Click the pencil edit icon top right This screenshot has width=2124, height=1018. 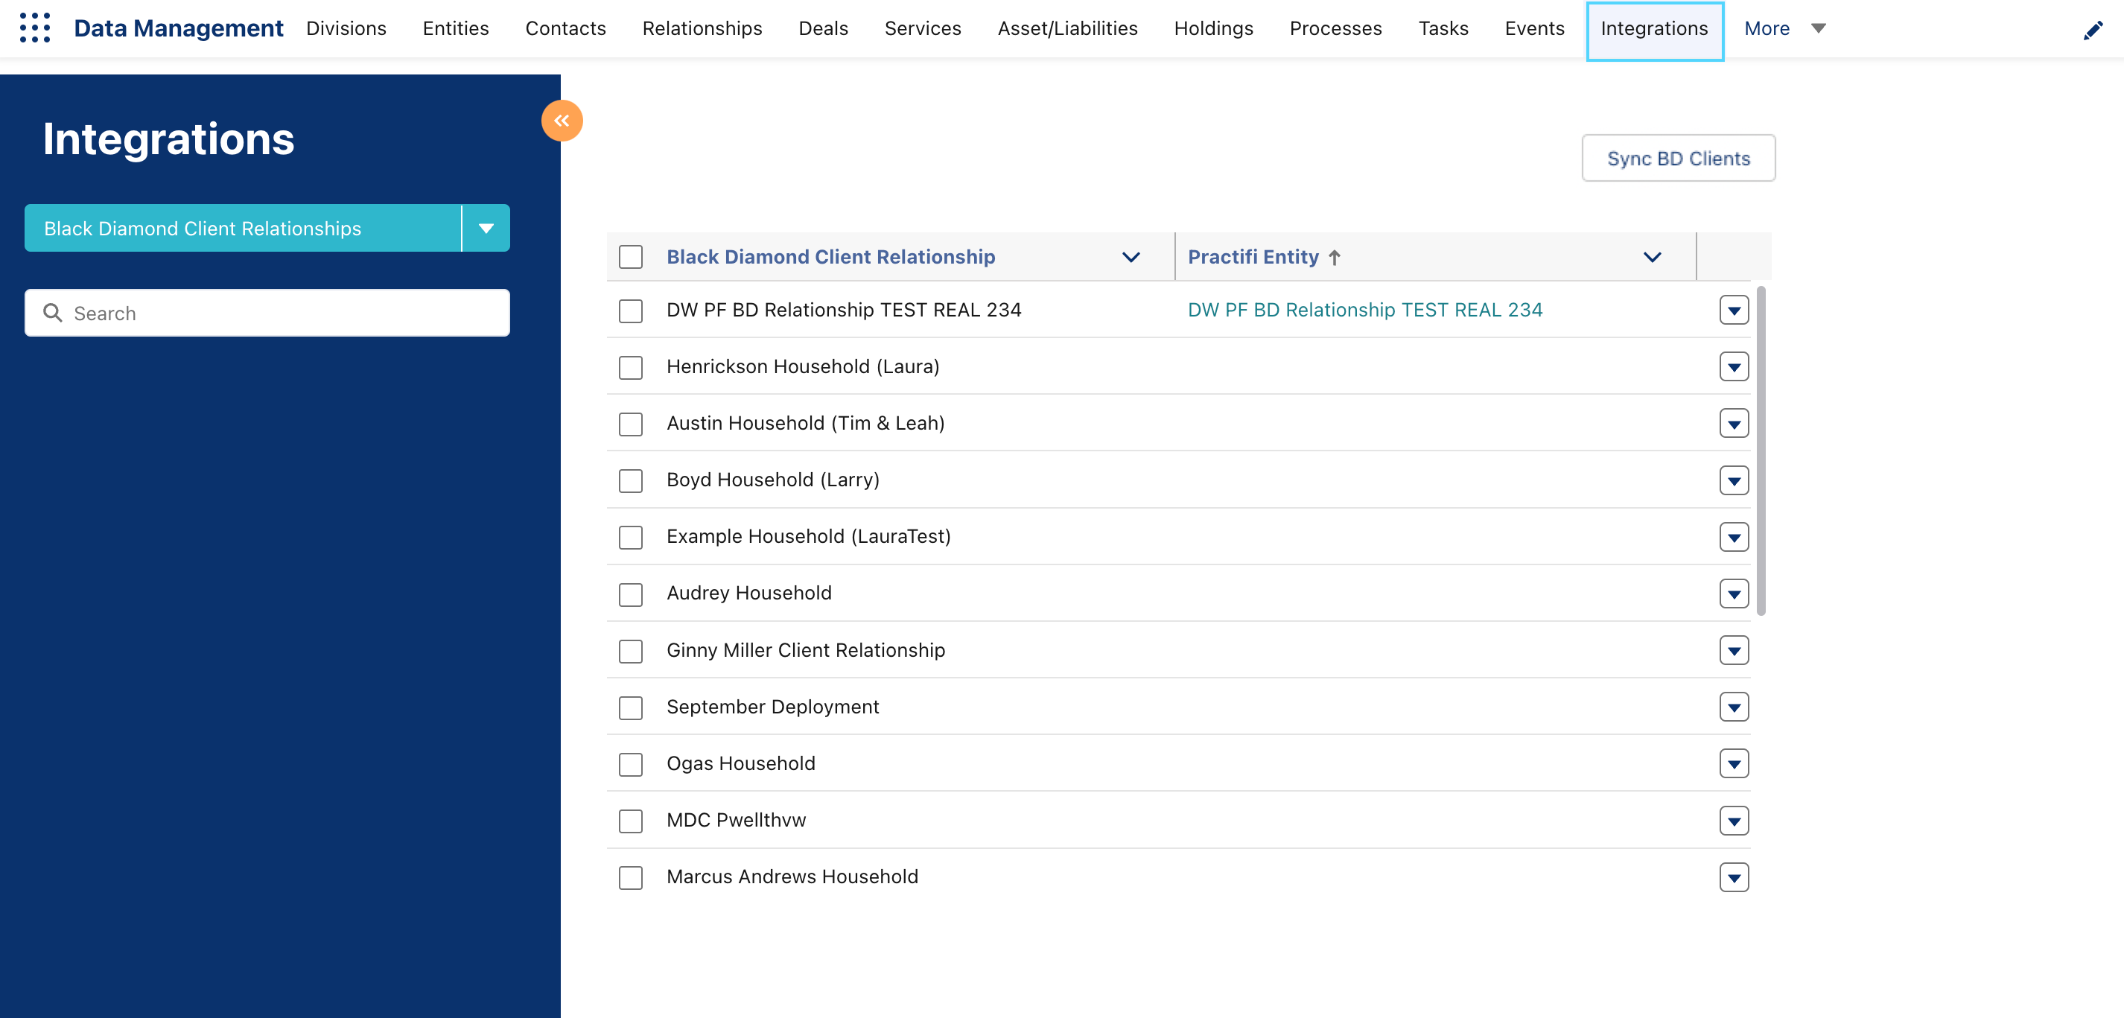point(2093,31)
